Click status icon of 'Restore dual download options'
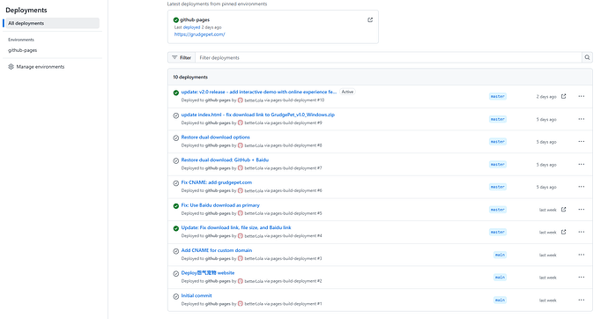Screen dimensions: 608x319 pos(176,137)
